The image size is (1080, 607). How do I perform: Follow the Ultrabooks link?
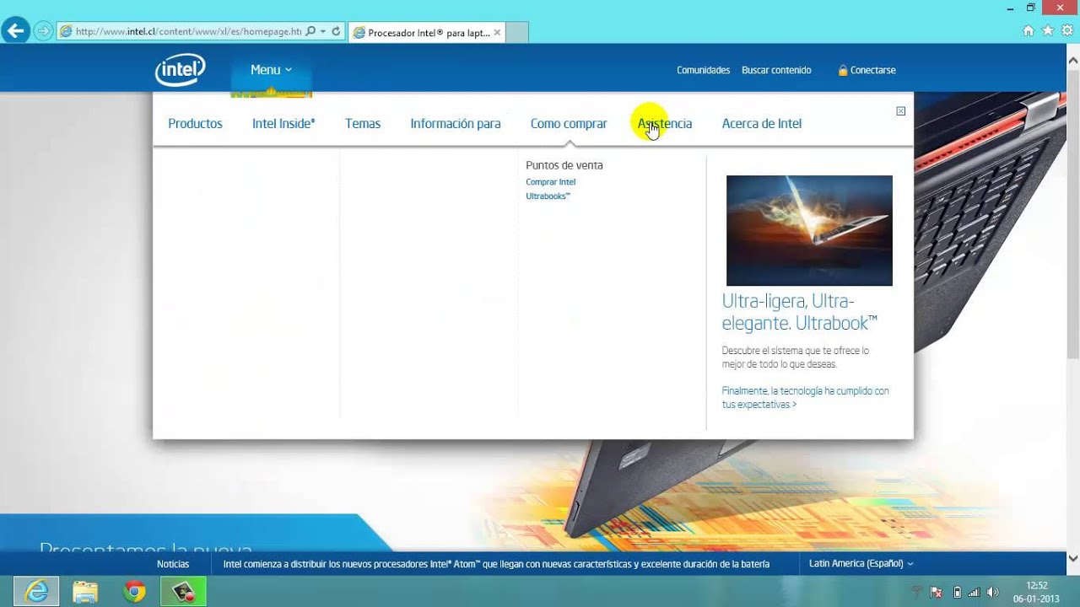pos(548,196)
